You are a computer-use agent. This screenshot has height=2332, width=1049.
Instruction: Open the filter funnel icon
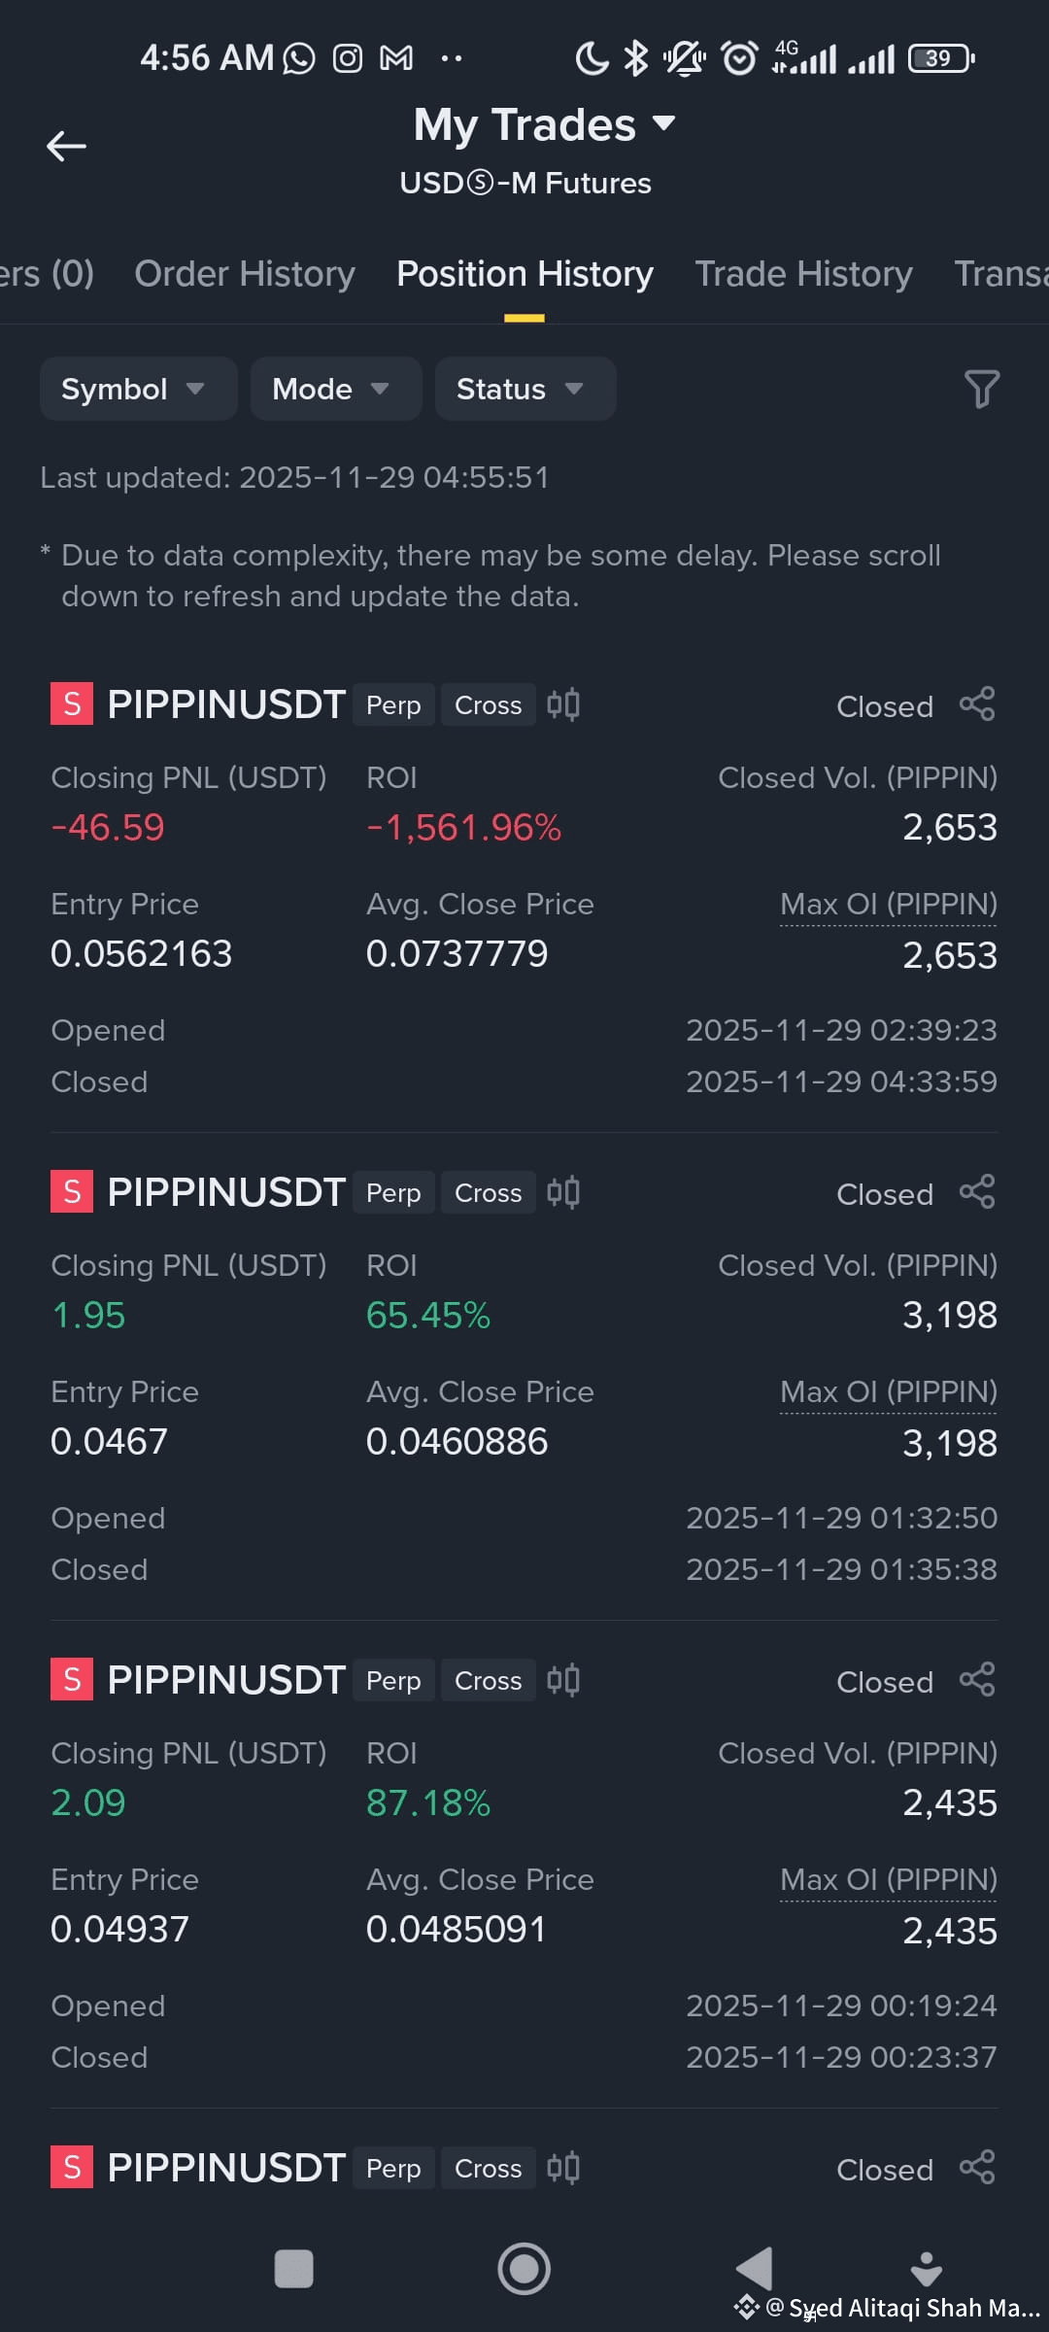[981, 389]
